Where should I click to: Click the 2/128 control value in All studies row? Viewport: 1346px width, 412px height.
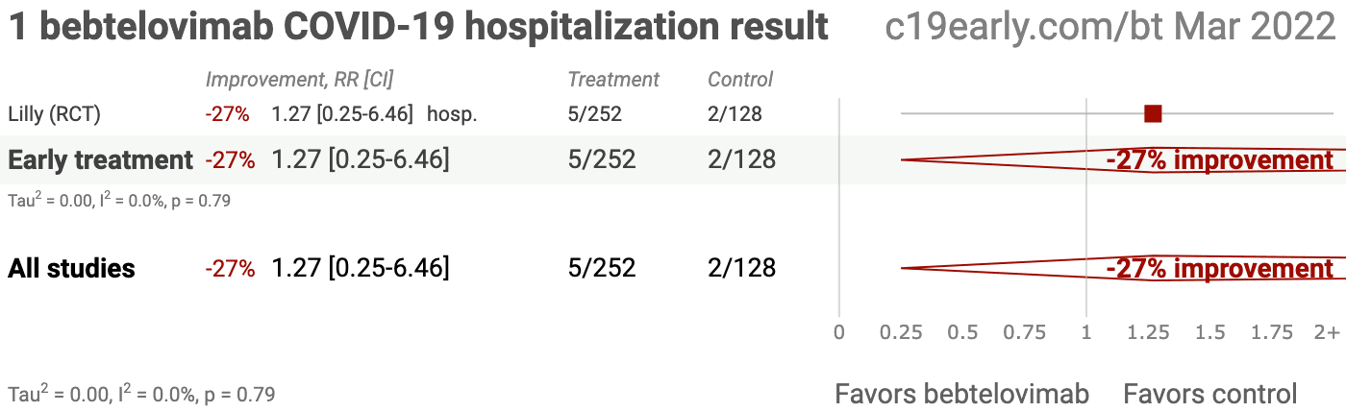pyautogui.click(x=741, y=268)
